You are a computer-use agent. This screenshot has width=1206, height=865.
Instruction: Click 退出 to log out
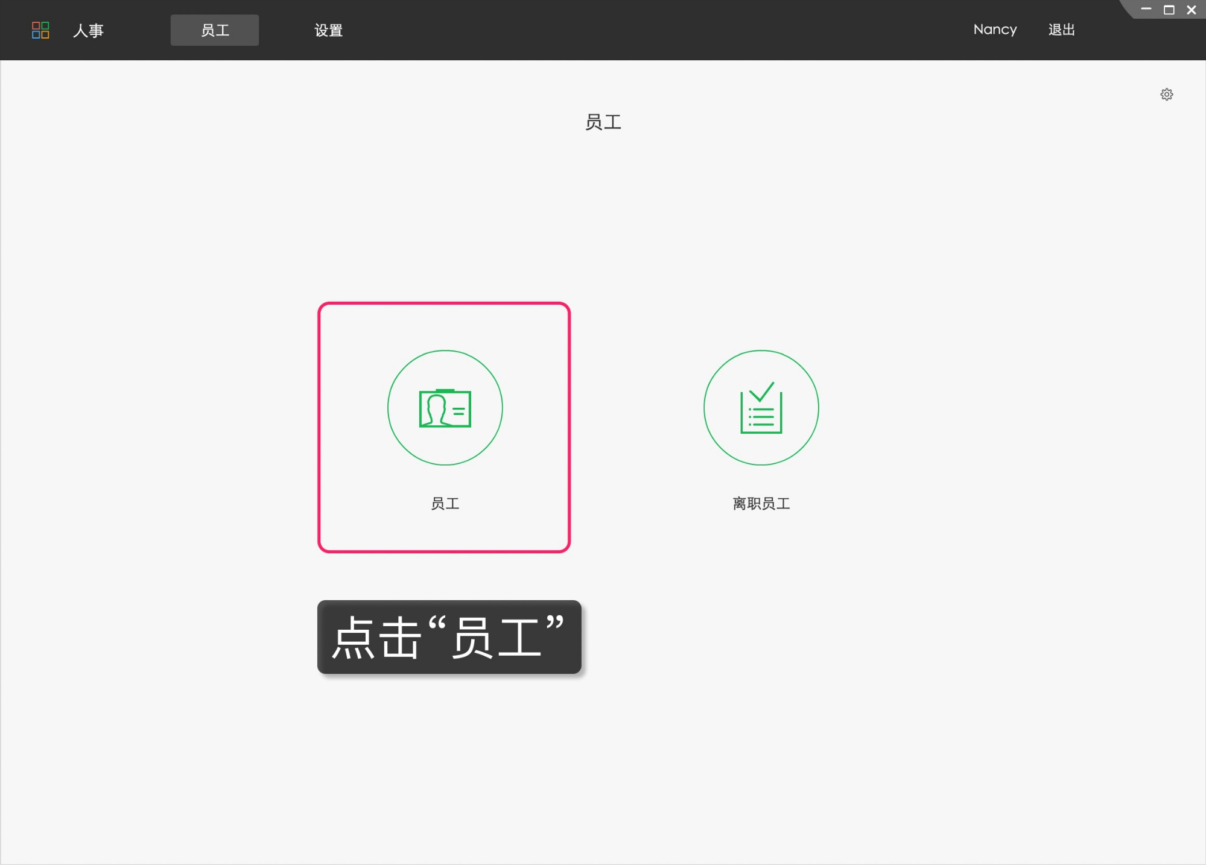point(1062,30)
